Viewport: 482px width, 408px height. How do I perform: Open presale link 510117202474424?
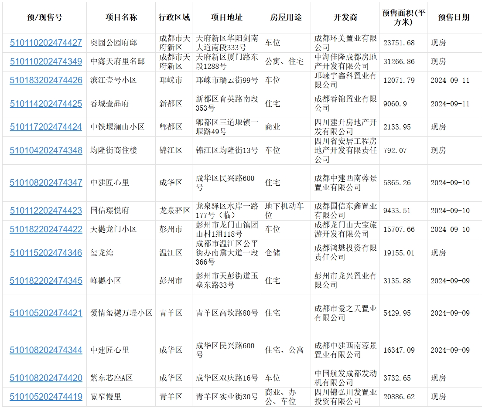[x=46, y=127]
